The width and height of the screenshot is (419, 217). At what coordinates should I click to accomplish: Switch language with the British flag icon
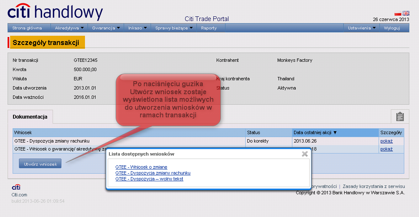coord(406,13)
